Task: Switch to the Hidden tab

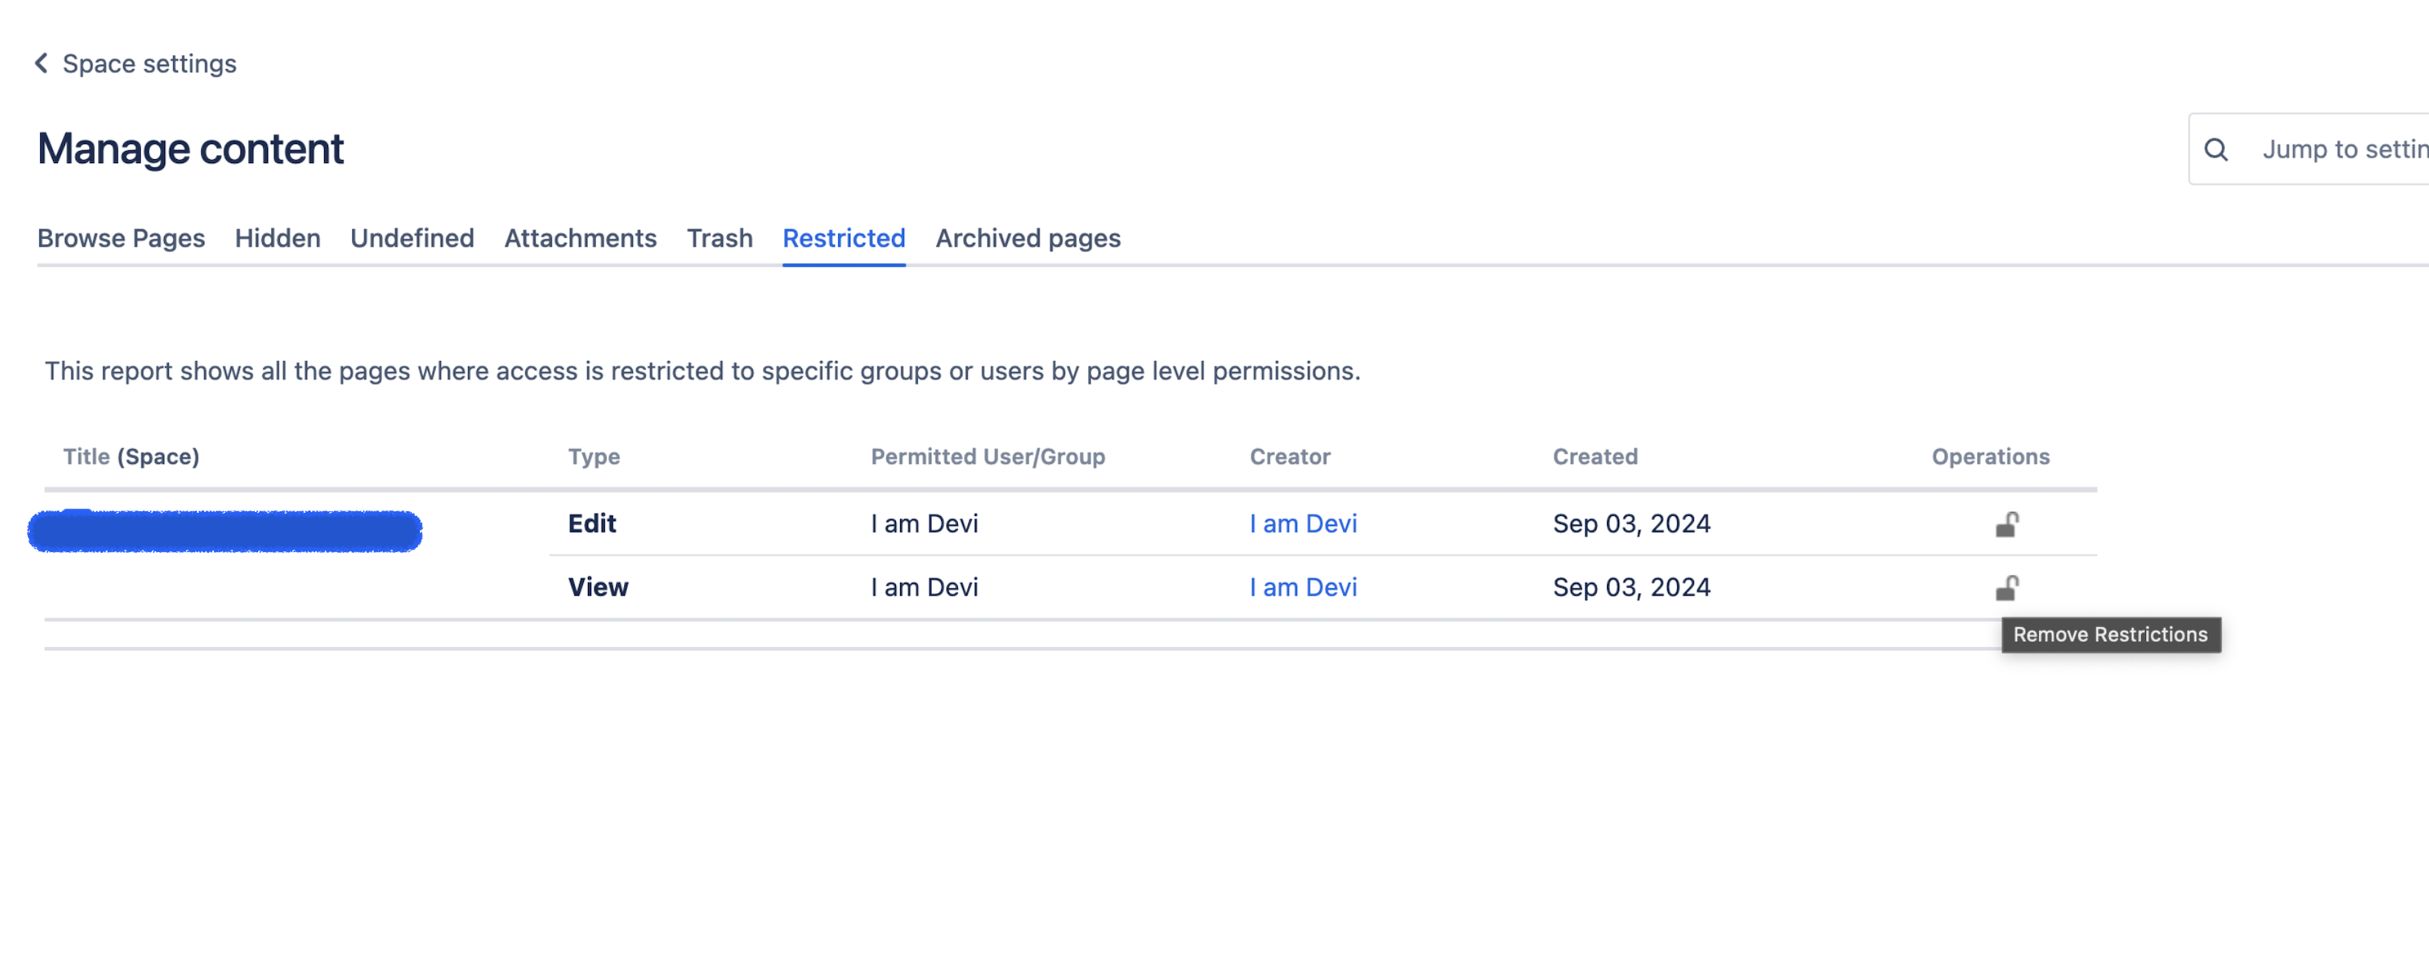Action: tap(277, 237)
